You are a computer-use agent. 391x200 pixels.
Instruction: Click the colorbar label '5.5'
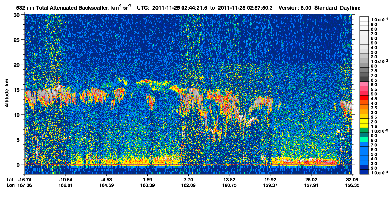[374, 89]
